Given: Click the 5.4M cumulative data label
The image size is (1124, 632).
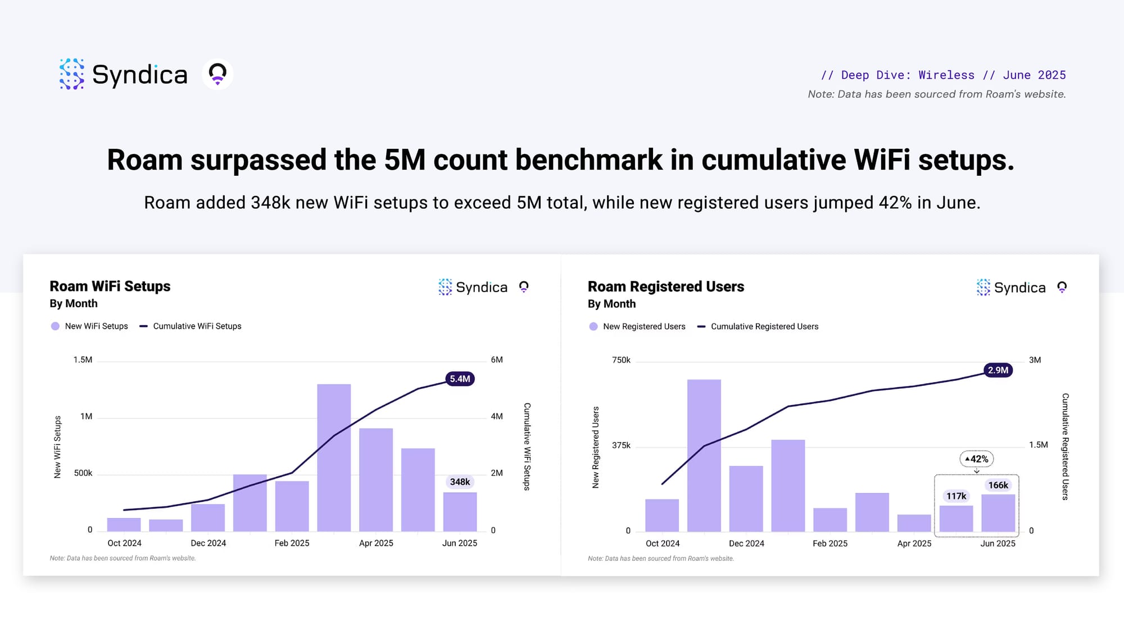Looking at the screenshot, I should [x=460, y=379].
